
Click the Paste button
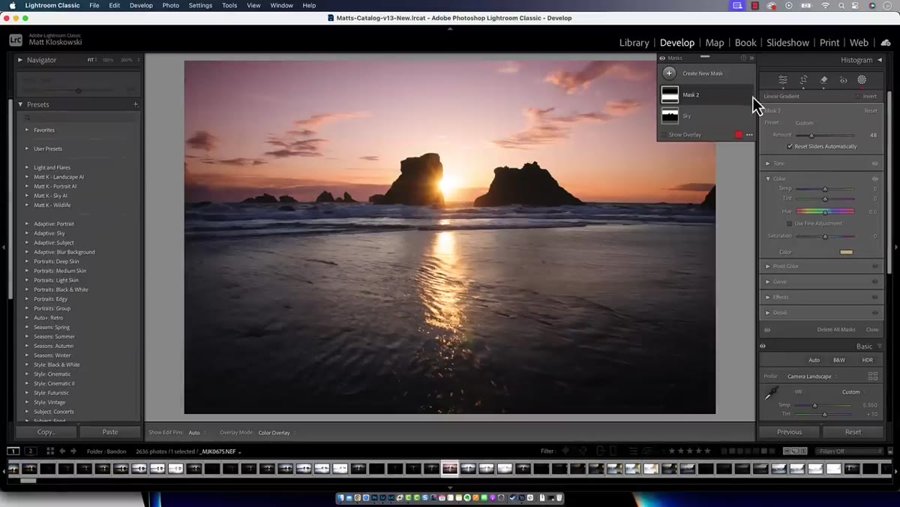110,432
